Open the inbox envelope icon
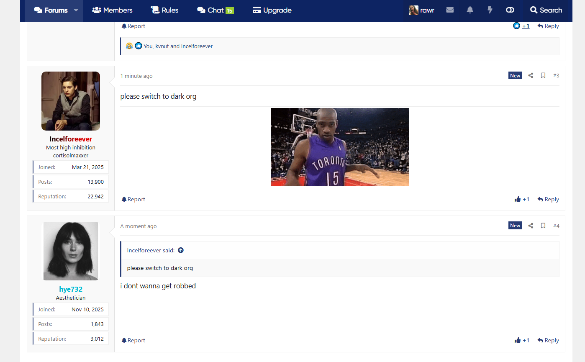Screen dimensions: 585x362 click(x=450, y=10)
